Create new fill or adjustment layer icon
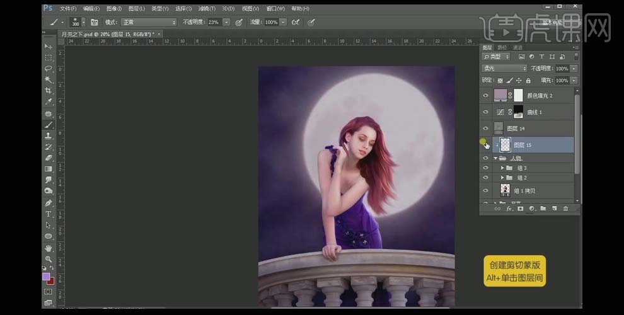 (x=532, y=209)
